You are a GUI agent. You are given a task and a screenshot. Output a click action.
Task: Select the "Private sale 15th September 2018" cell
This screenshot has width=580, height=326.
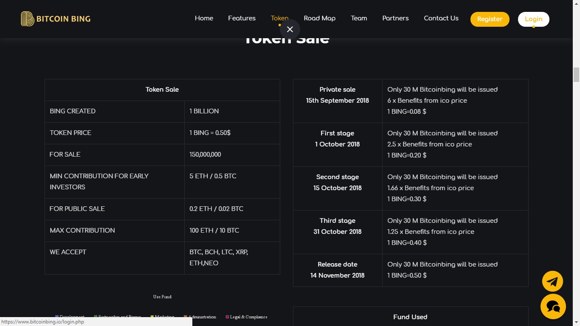tap(338, 101)
